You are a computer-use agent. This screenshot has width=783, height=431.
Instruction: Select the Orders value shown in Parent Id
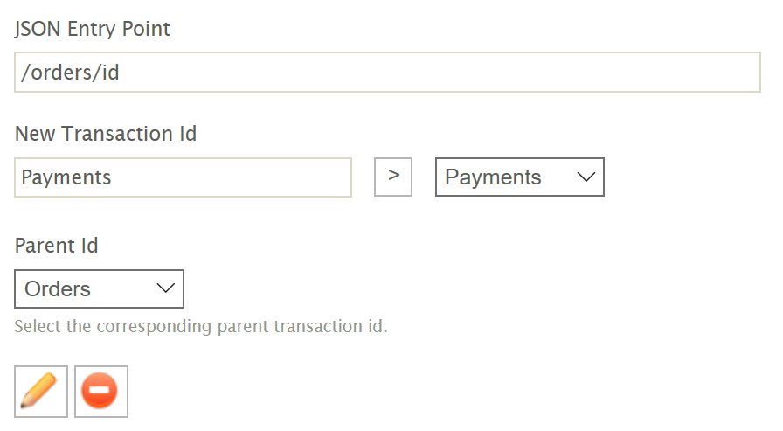(59, 289)
